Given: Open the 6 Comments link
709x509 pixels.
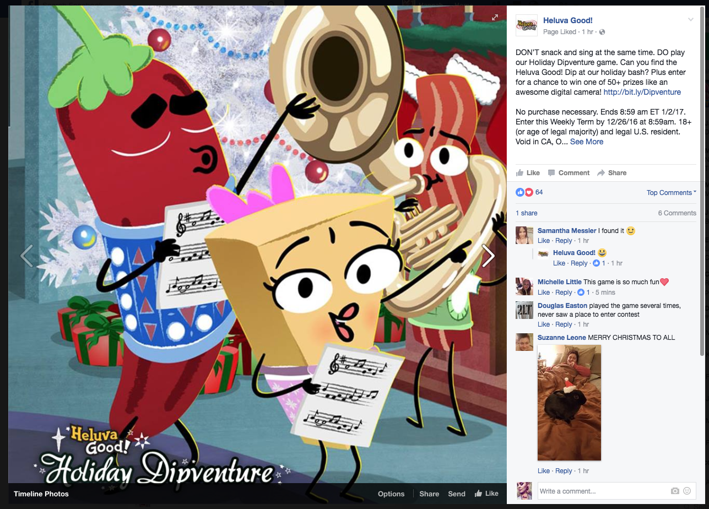Looking at the screenshot, I should (x=677, y=213).
